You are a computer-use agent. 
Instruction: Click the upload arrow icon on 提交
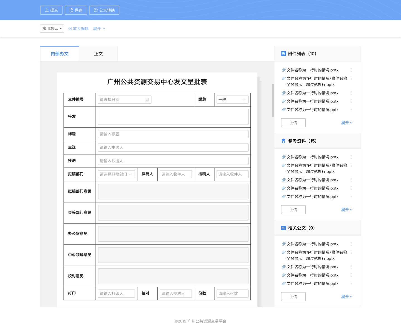(x=46, y=10)
